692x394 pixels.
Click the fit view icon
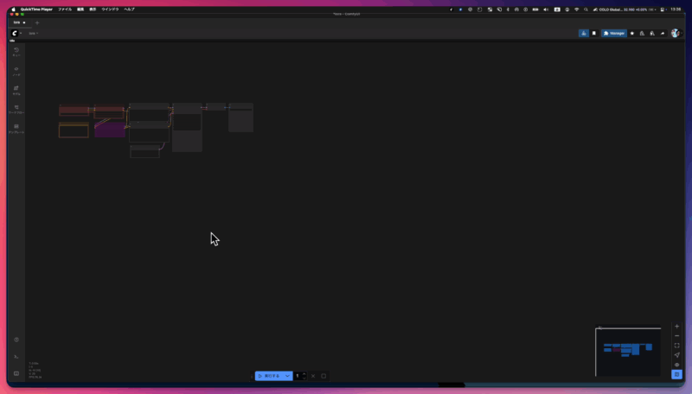(x=676, y=346)
